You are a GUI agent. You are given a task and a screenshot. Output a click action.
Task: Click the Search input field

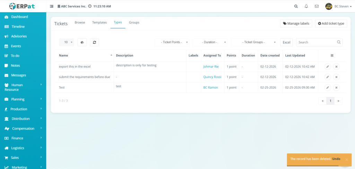pyautogui.click(x=317, y=42)
